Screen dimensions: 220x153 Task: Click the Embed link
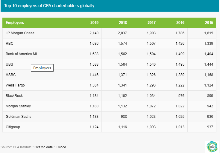tap(61, 147)
